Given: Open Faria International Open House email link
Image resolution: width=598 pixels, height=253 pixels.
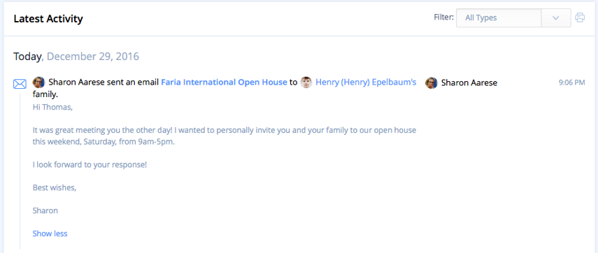Looking at the screenshot, I should coord(224,82).
